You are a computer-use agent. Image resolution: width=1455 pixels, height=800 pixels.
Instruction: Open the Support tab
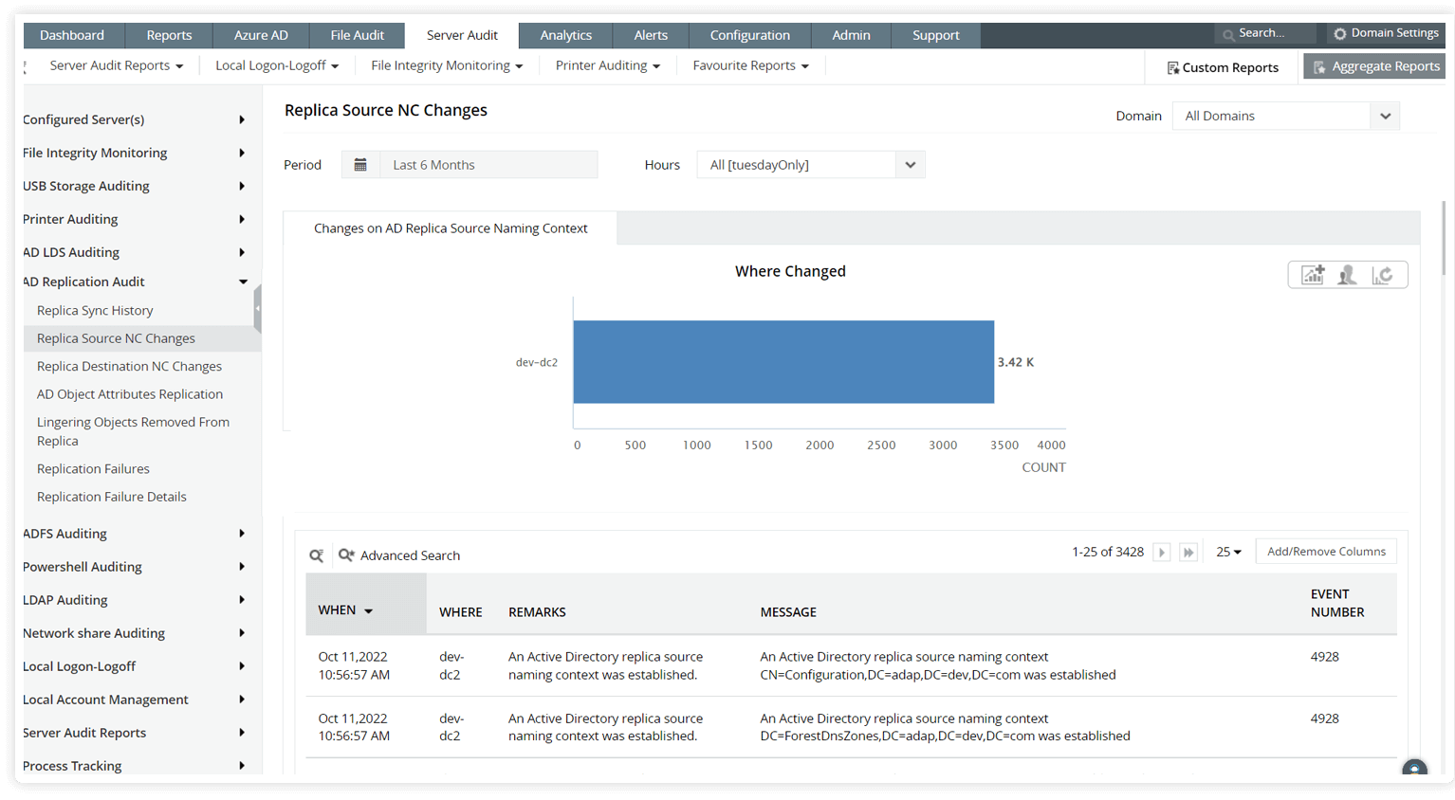pos(936,35)
